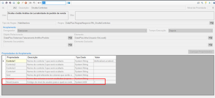Click the Tipo Dado column header

click(84, 57)
